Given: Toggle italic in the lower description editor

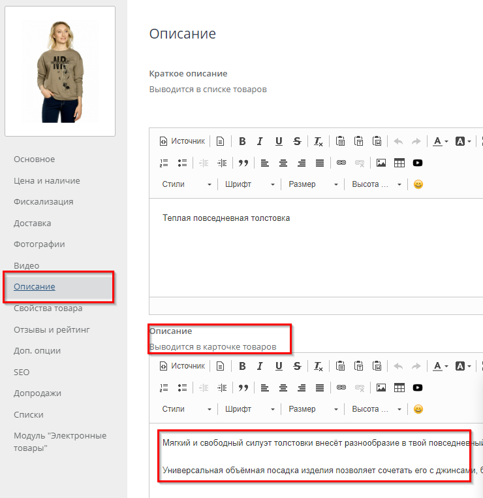Looking at the screenshot, I should pos(260,366).
